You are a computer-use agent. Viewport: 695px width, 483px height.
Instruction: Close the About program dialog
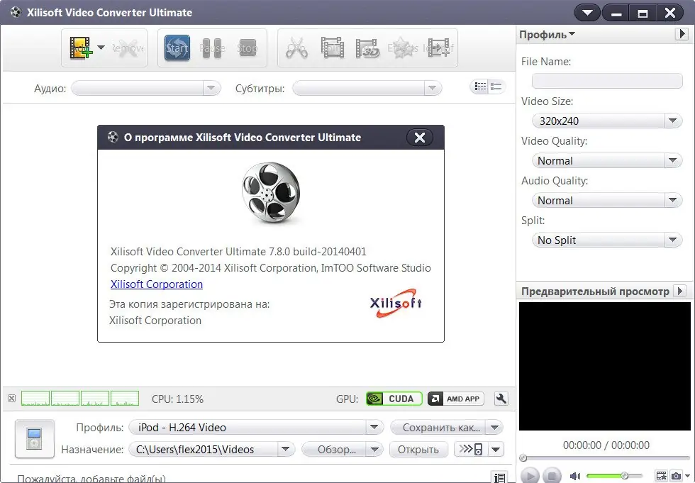coord(419,138)
